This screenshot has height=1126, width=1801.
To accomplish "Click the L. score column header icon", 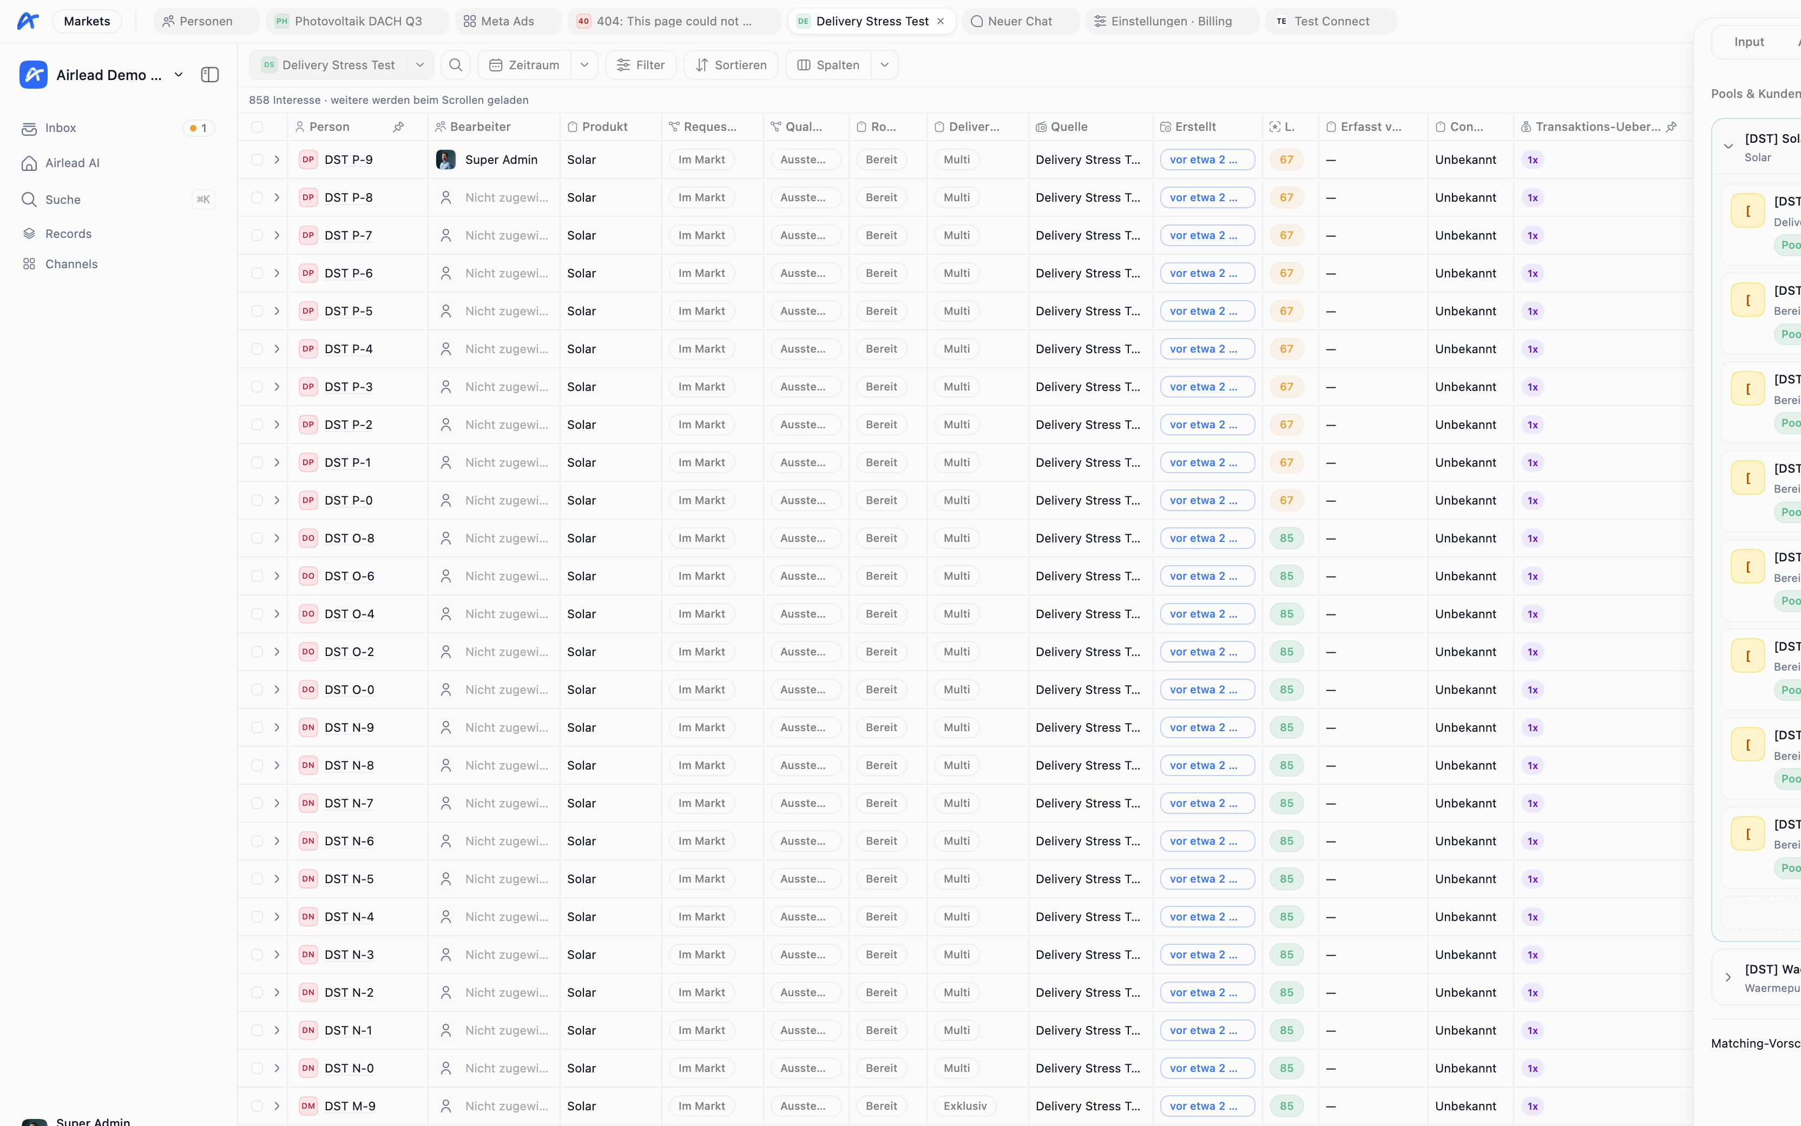I will coord(1275,127).
